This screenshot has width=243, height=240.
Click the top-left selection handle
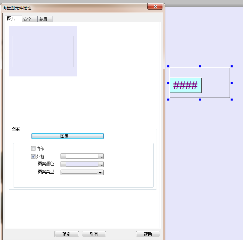[x=168, y=66]
